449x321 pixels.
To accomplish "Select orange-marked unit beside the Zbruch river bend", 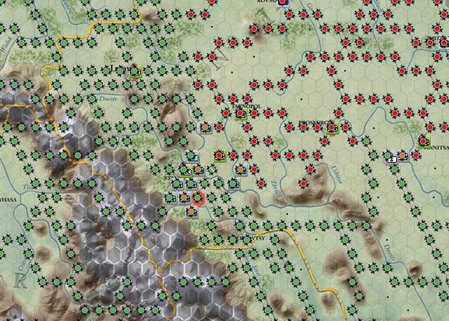I will point(241,170).
